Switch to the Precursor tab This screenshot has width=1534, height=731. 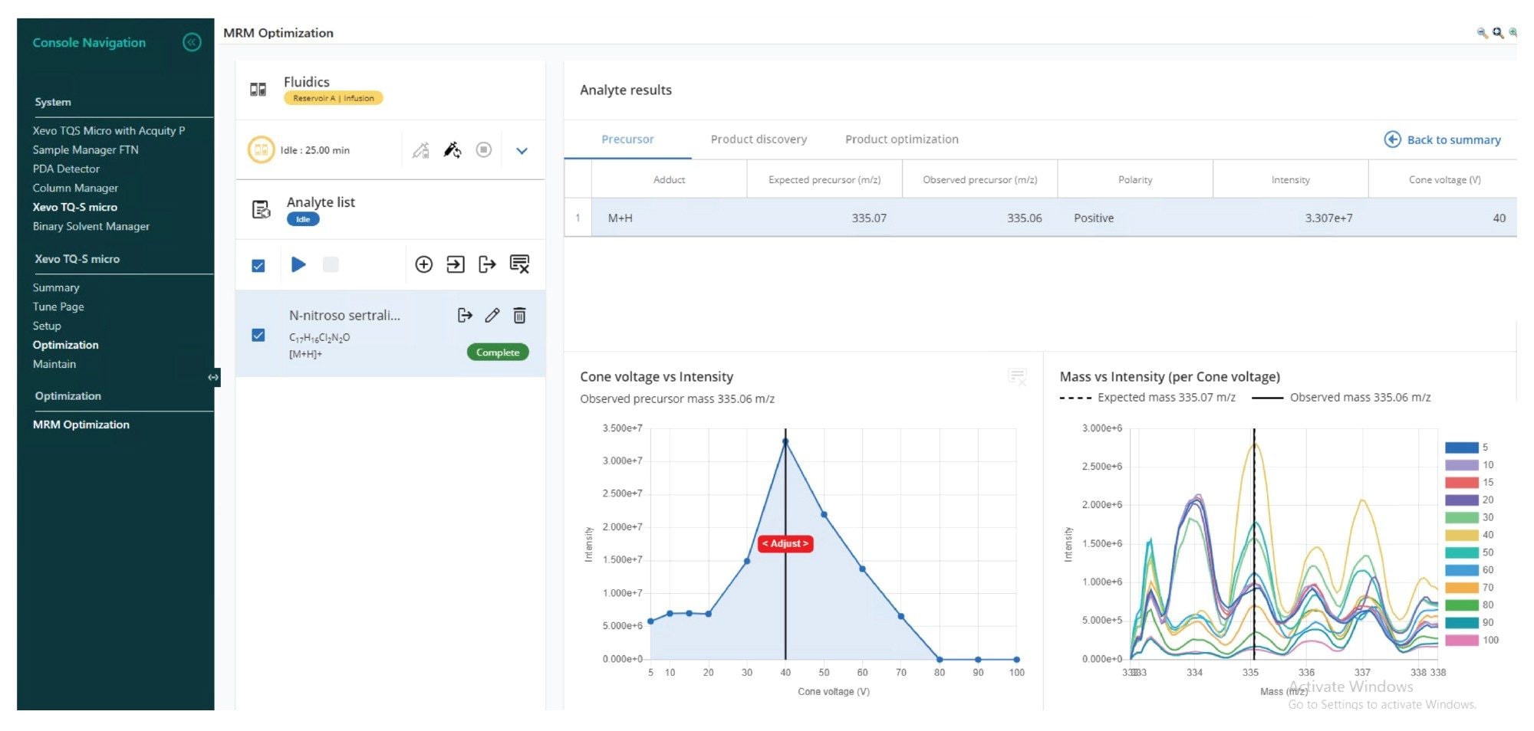[x=627, y=139]
